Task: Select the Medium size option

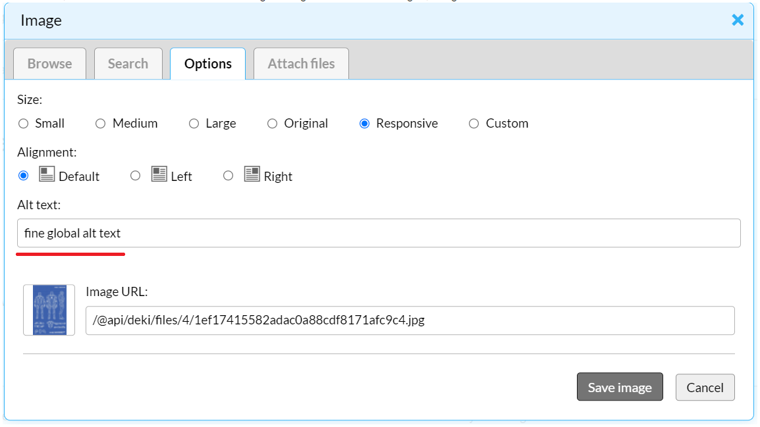Action: click(101, 124)
